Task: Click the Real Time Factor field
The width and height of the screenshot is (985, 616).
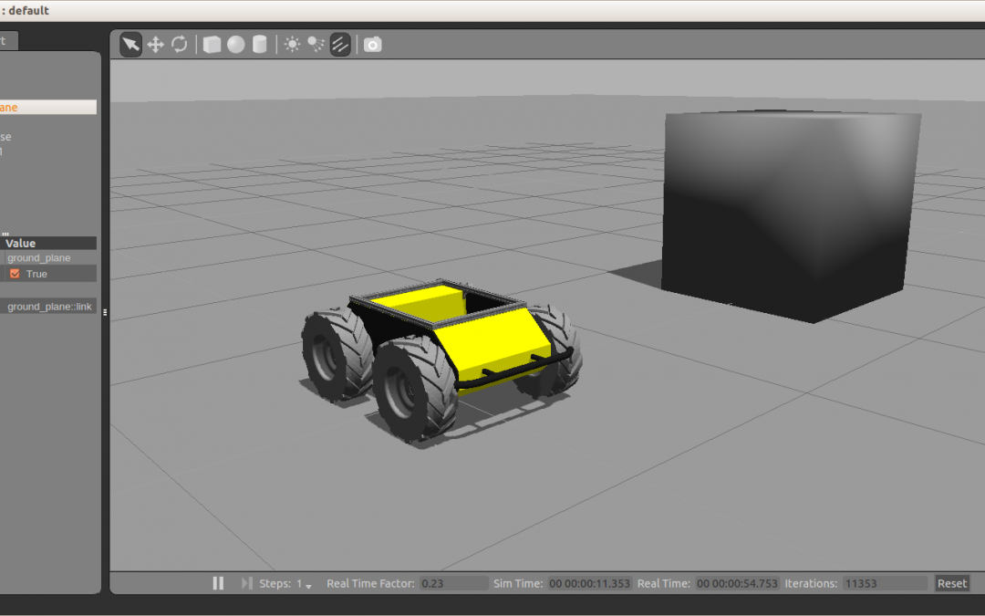Action: (x=453, y=583)
